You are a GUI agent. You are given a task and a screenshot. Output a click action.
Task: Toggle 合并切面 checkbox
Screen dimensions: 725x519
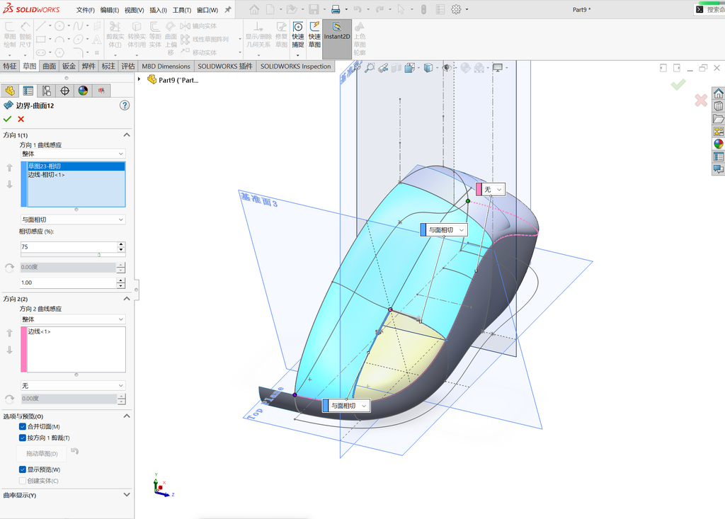22,426
